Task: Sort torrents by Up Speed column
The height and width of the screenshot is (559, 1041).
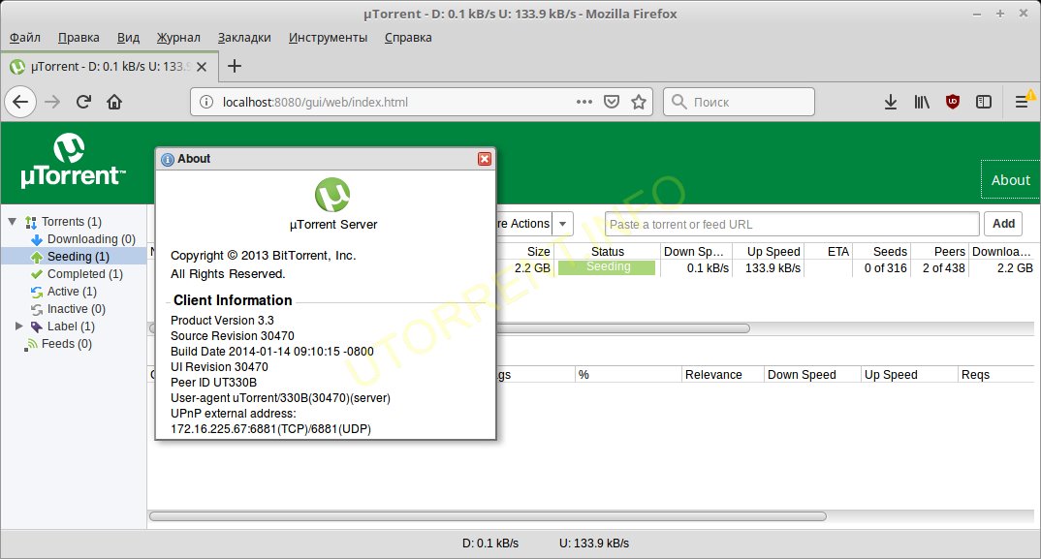Action: click(769, 252)
